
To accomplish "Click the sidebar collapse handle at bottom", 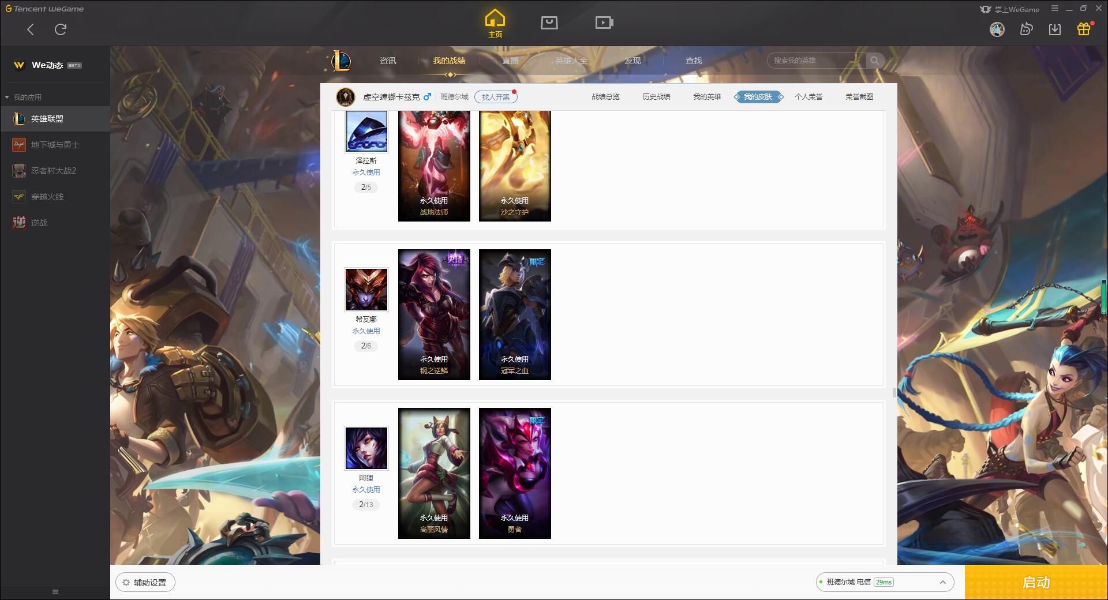I will [x=55, y=592].
